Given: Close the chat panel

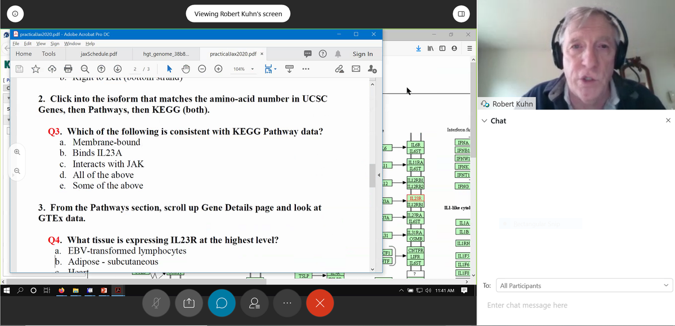Looking at the screenshot, I should (x=668, y=121).
